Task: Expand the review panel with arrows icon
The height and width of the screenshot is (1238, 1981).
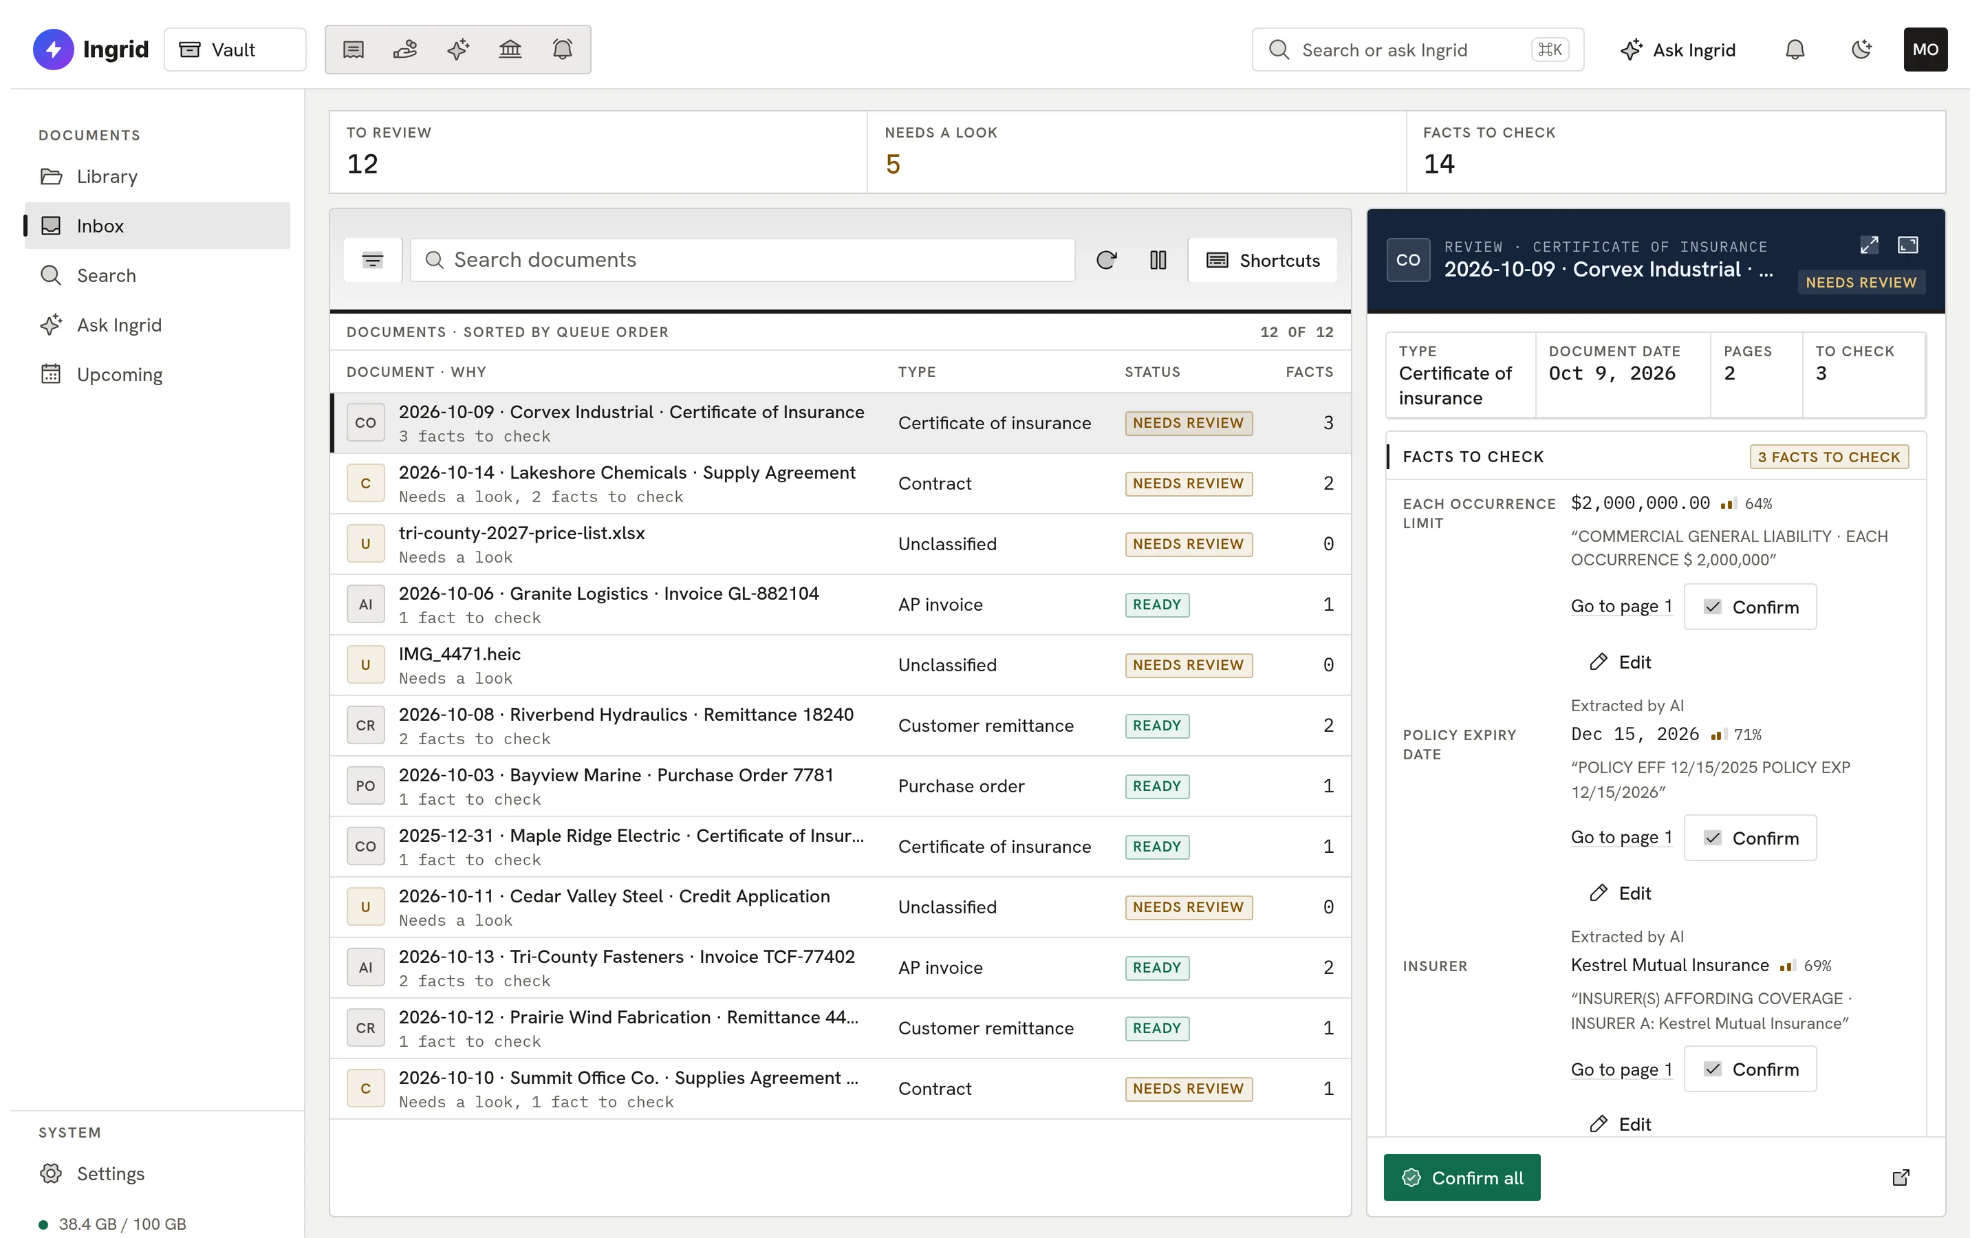Action: tap(1869, 245)
